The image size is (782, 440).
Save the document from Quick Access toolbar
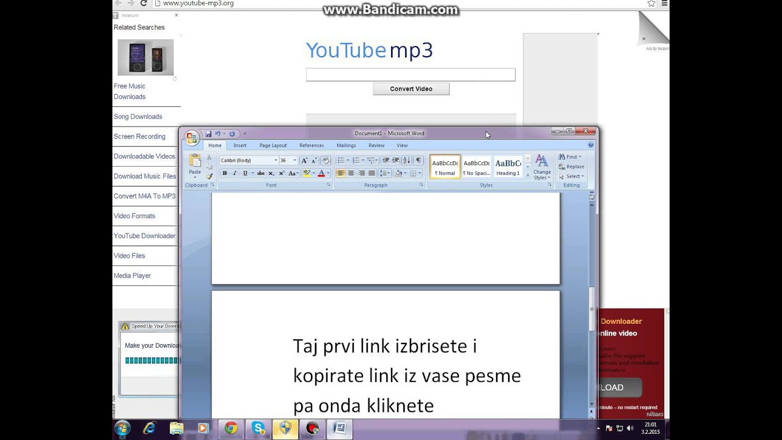click(208, 134)
